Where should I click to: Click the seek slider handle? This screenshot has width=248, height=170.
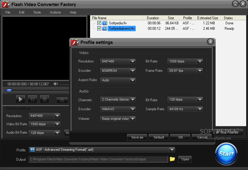click(9, 90)
